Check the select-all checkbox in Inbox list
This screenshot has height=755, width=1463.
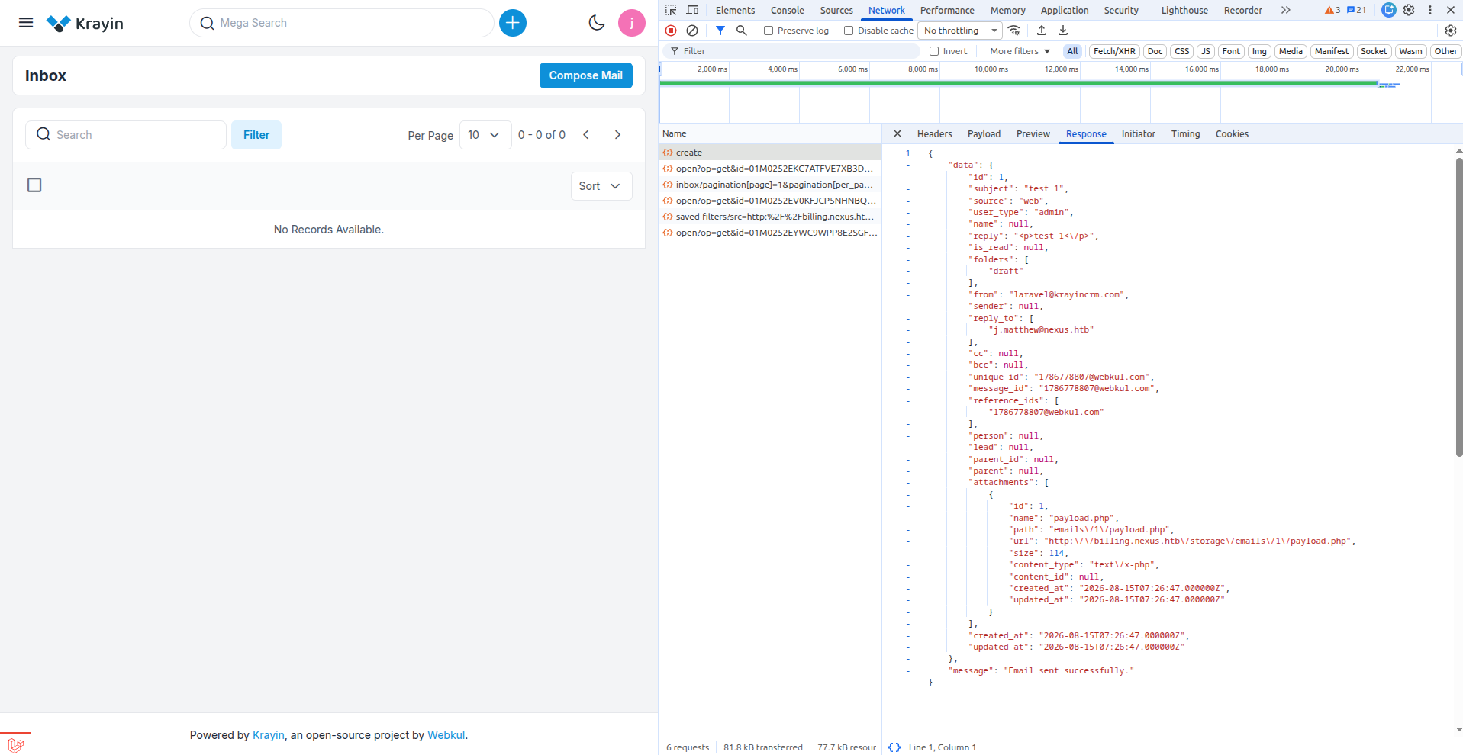click(34, 185)
